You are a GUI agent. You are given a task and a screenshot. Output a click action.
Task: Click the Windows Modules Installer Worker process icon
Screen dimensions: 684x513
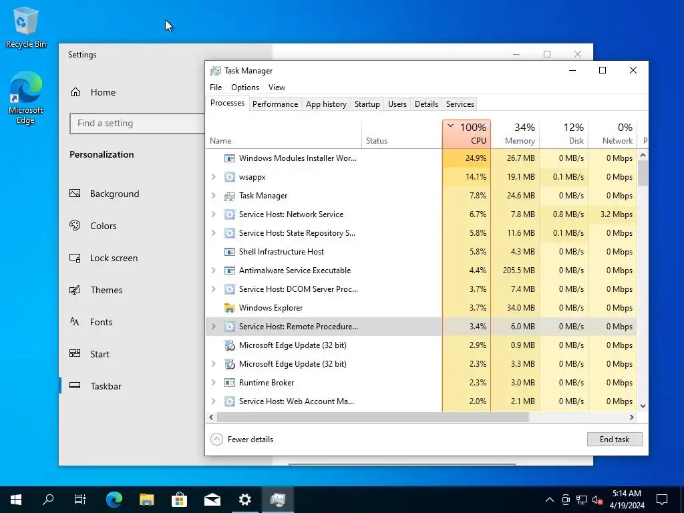230,158
